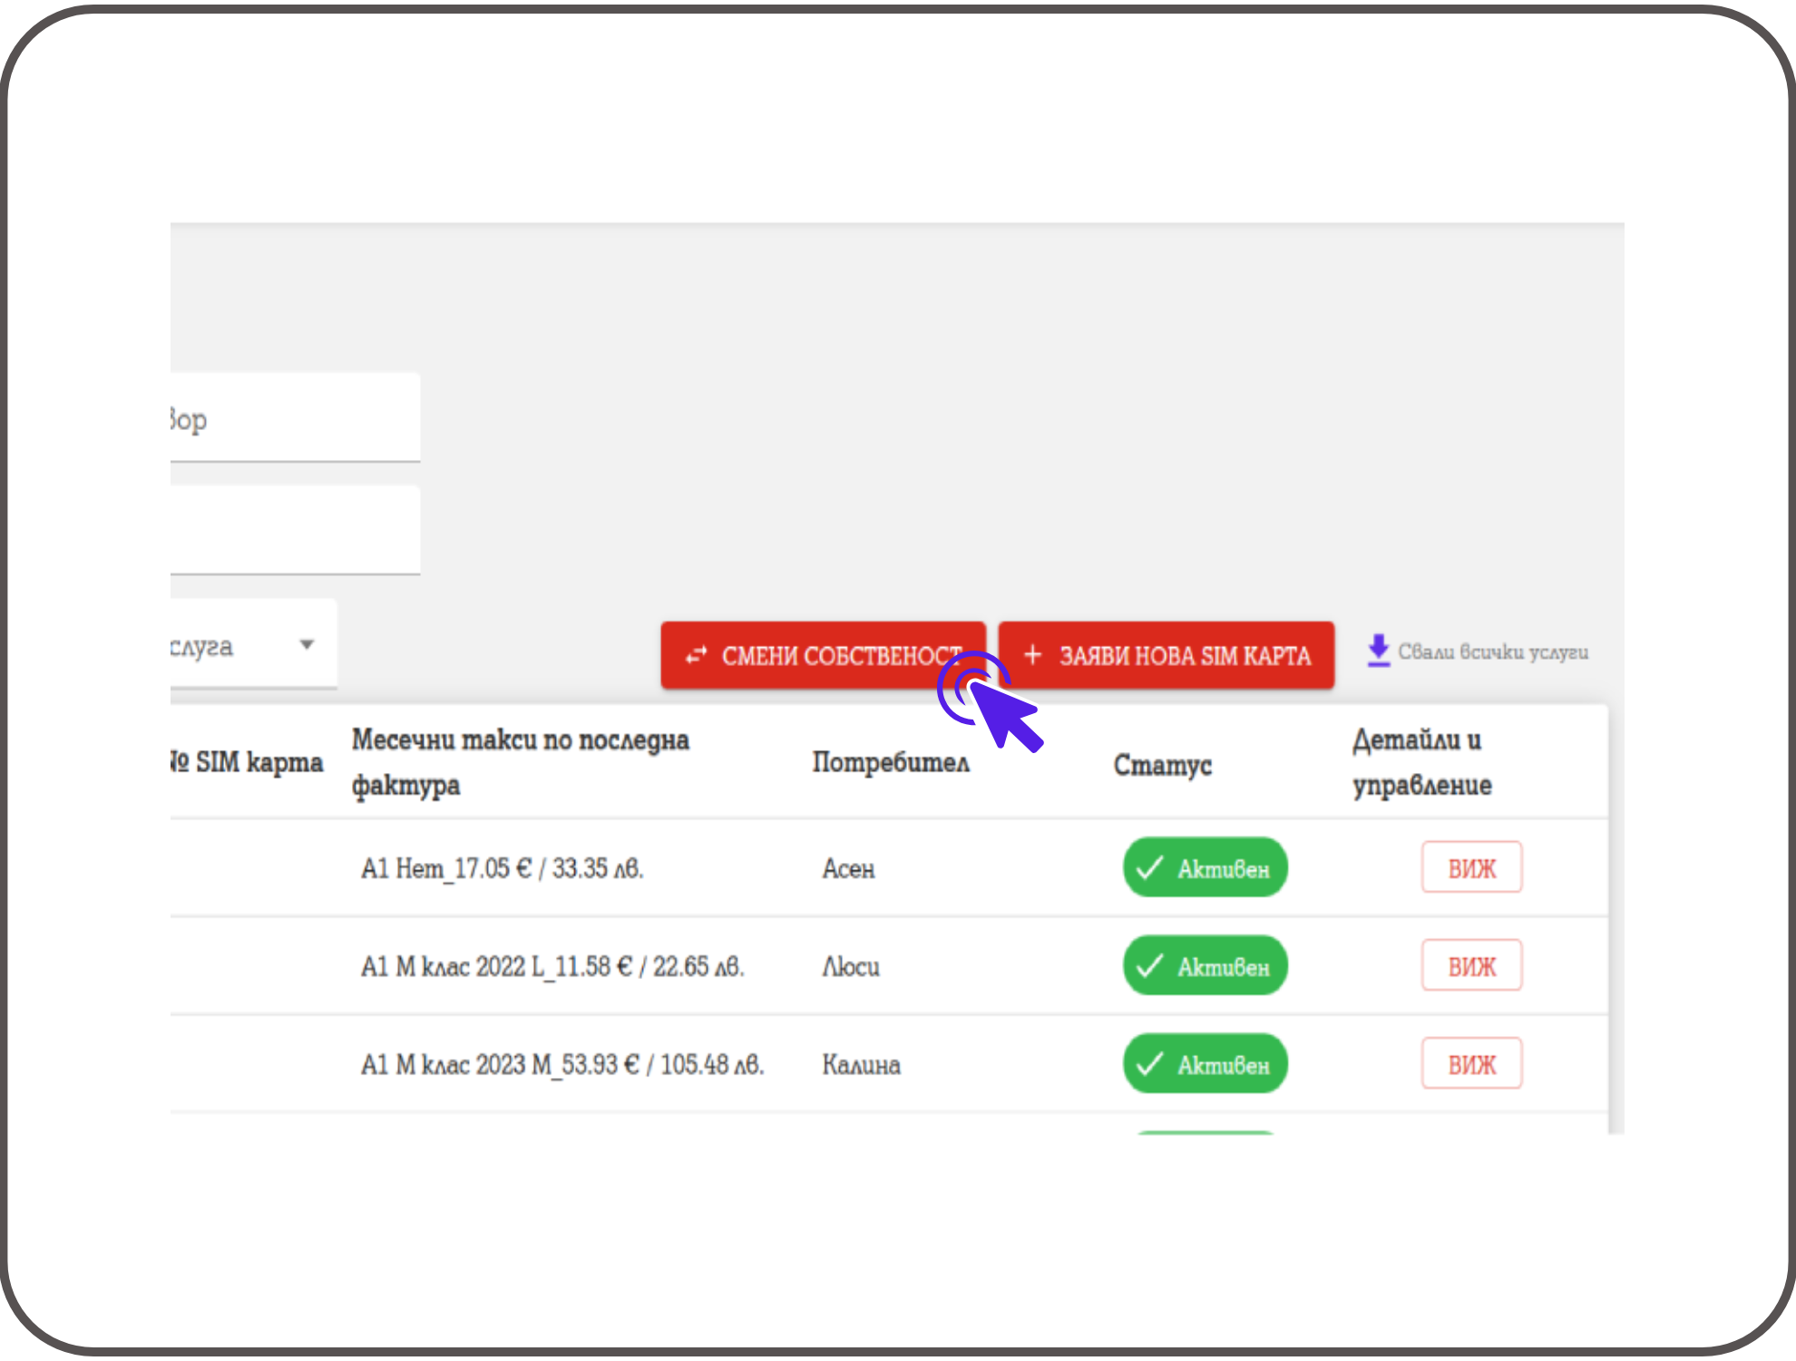Focus the first search input field

click(x=295, y=419)
